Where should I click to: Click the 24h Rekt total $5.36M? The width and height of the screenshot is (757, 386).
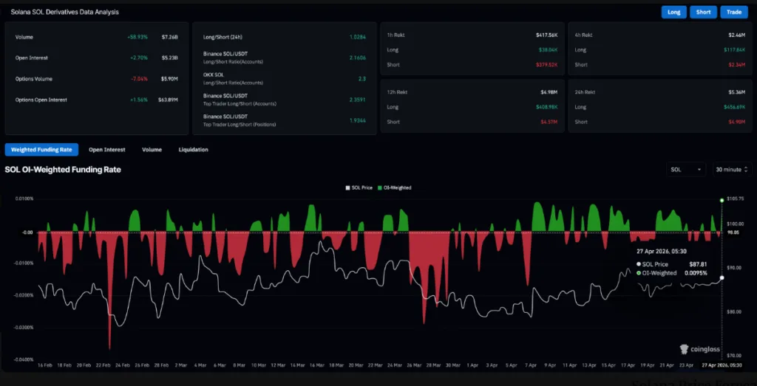coord(739,92)
